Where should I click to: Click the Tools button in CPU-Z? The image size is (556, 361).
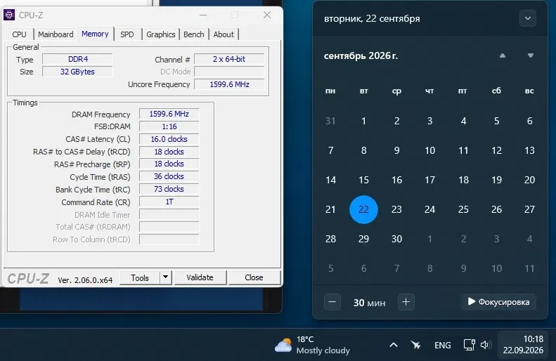click(x=140, y=277)
